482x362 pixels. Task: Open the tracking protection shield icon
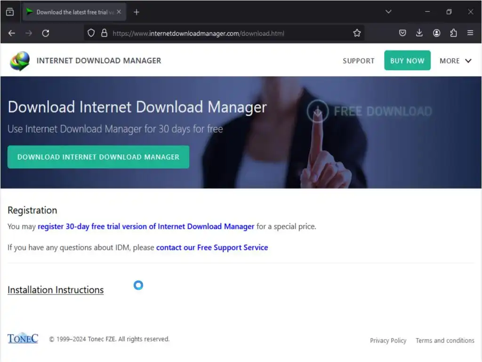tap(91, 33)
